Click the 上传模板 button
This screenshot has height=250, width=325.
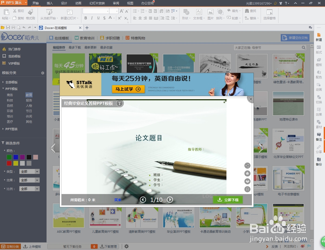click(x=32, y=246)
